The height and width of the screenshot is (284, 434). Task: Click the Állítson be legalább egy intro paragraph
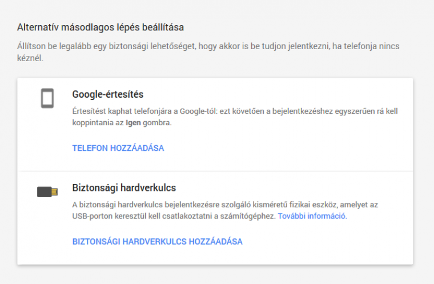[208, 52]
